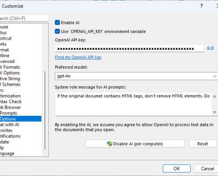Click the scroll down arrow in system message box
The width and height of the screenshot is (218, 176).
(x=214, y=112)
